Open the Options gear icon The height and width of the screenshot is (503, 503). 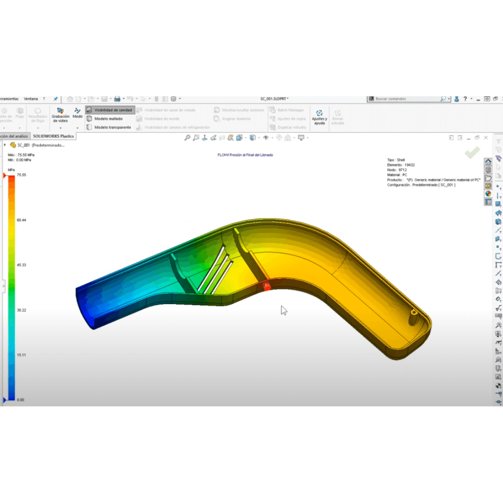coord(174,99)
